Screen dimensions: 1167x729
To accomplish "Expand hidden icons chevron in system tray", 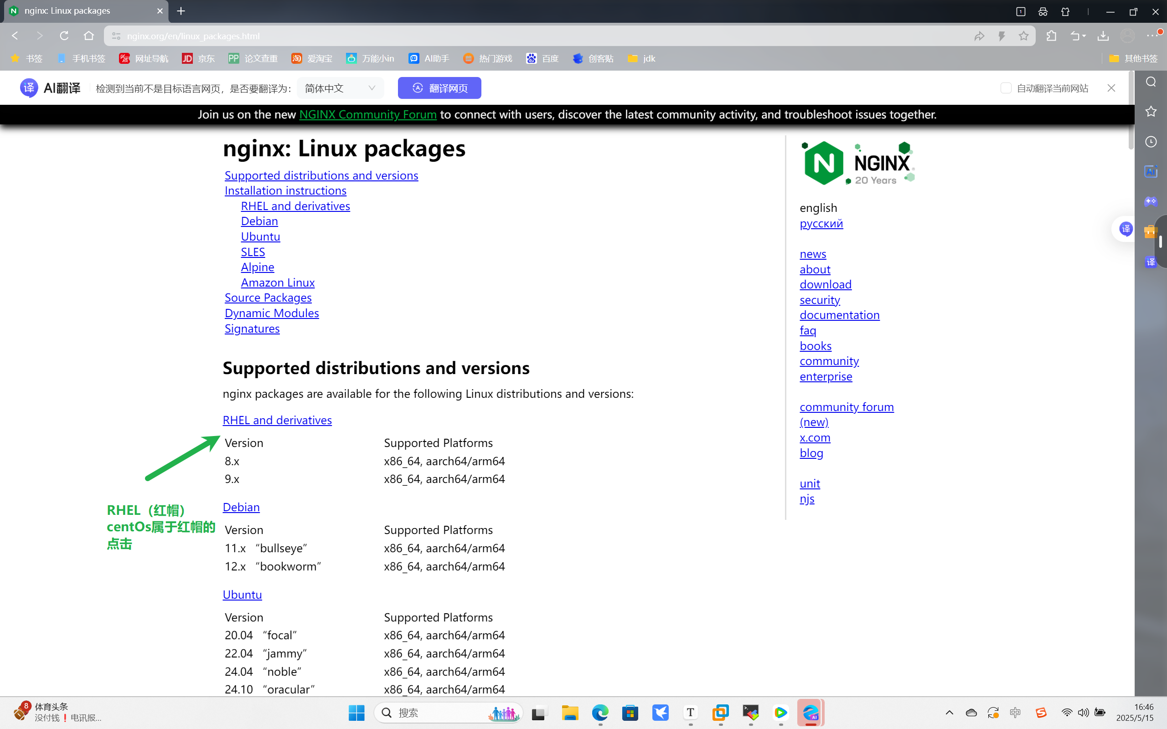I will click(x=949, y=713).
